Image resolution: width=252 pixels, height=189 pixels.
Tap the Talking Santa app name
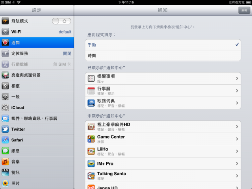pyautogui.click(x=111, y=174)
